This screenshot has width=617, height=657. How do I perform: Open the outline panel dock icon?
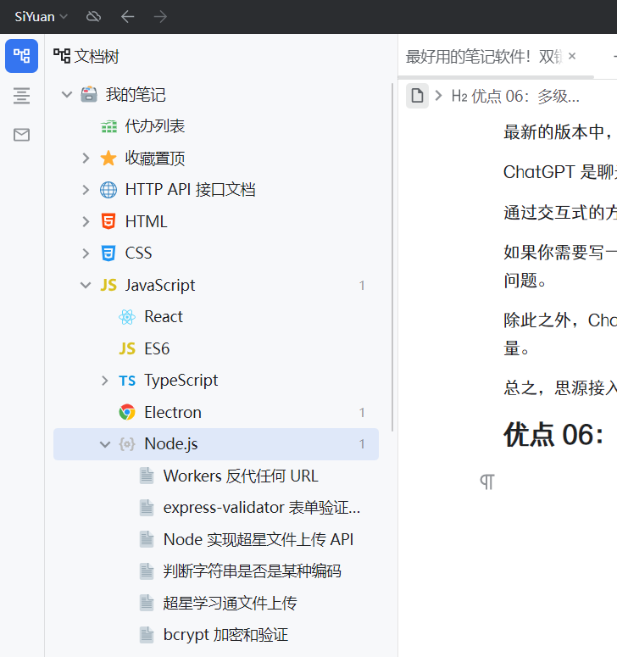(21, 96)
